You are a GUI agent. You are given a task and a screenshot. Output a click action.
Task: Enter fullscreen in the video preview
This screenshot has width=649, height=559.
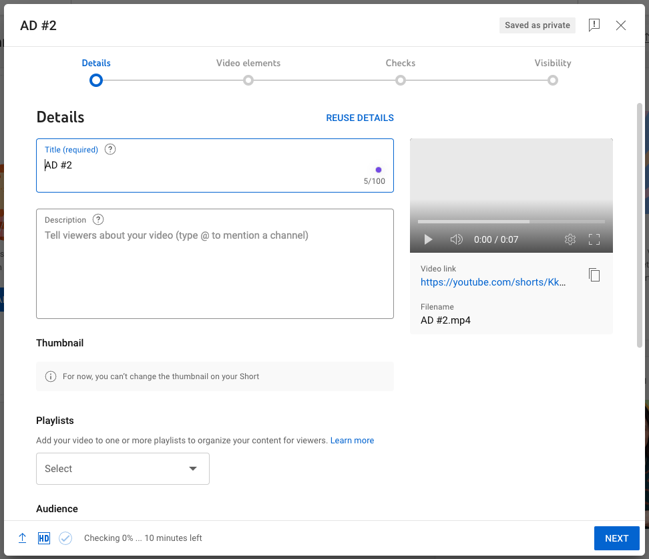point(594,239)
